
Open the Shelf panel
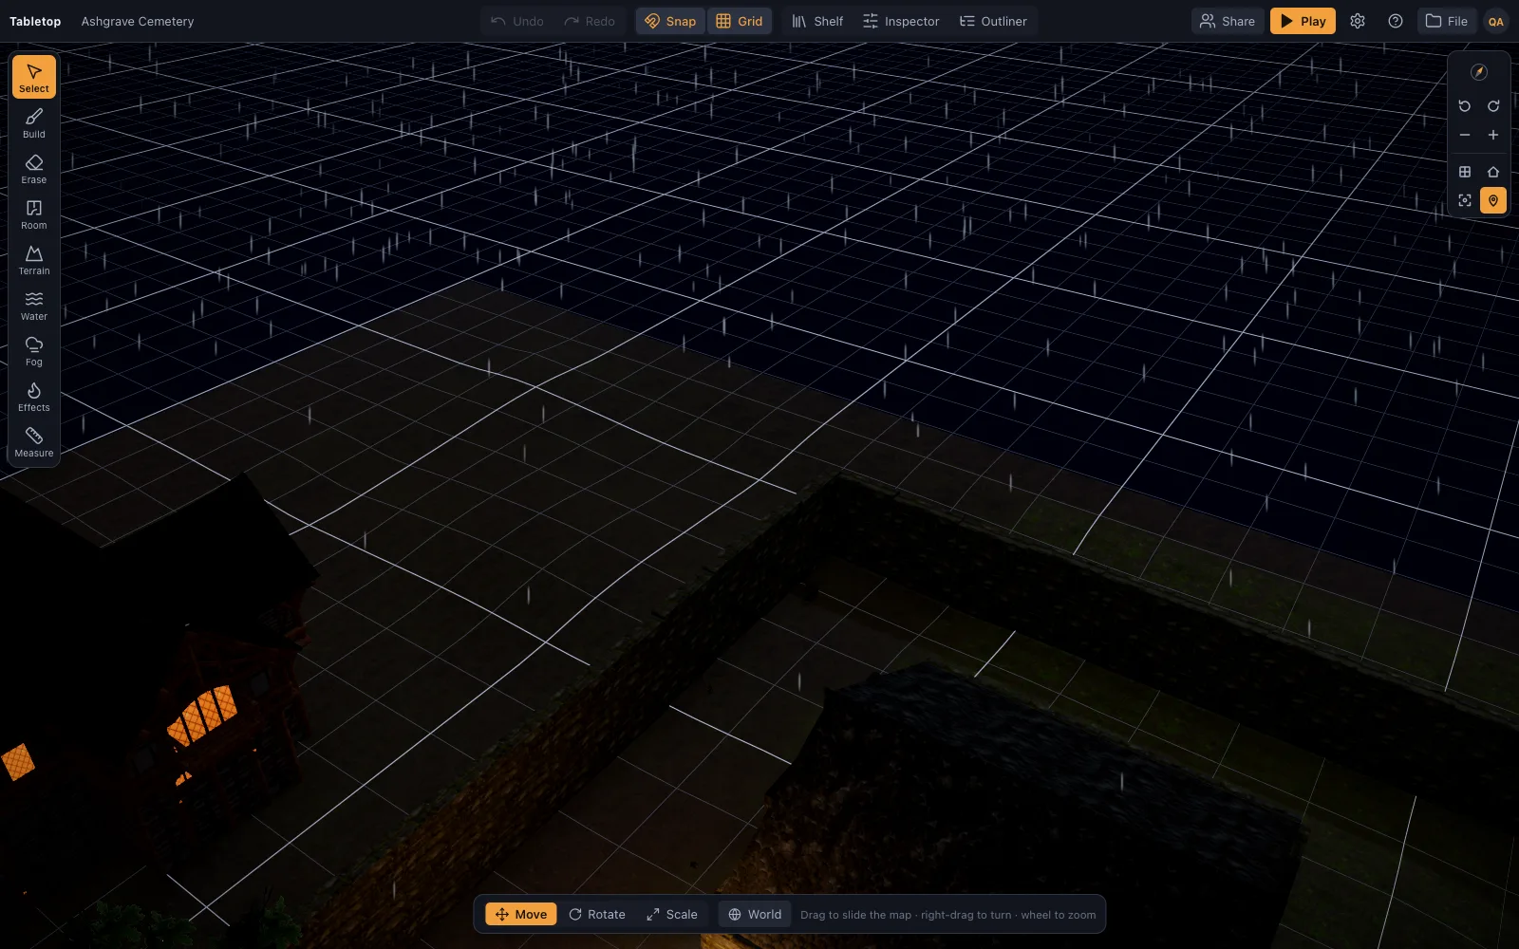pos(817,21)
